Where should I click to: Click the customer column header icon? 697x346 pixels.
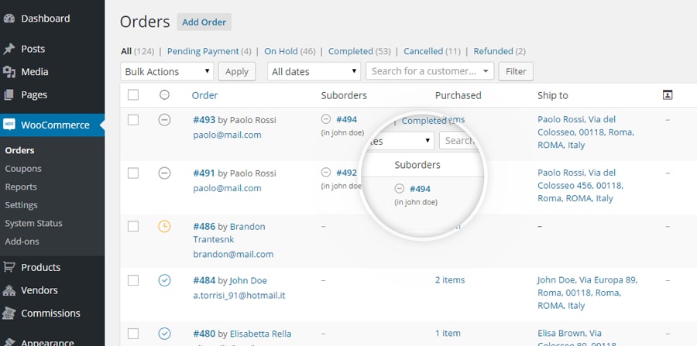click(668, 94)
